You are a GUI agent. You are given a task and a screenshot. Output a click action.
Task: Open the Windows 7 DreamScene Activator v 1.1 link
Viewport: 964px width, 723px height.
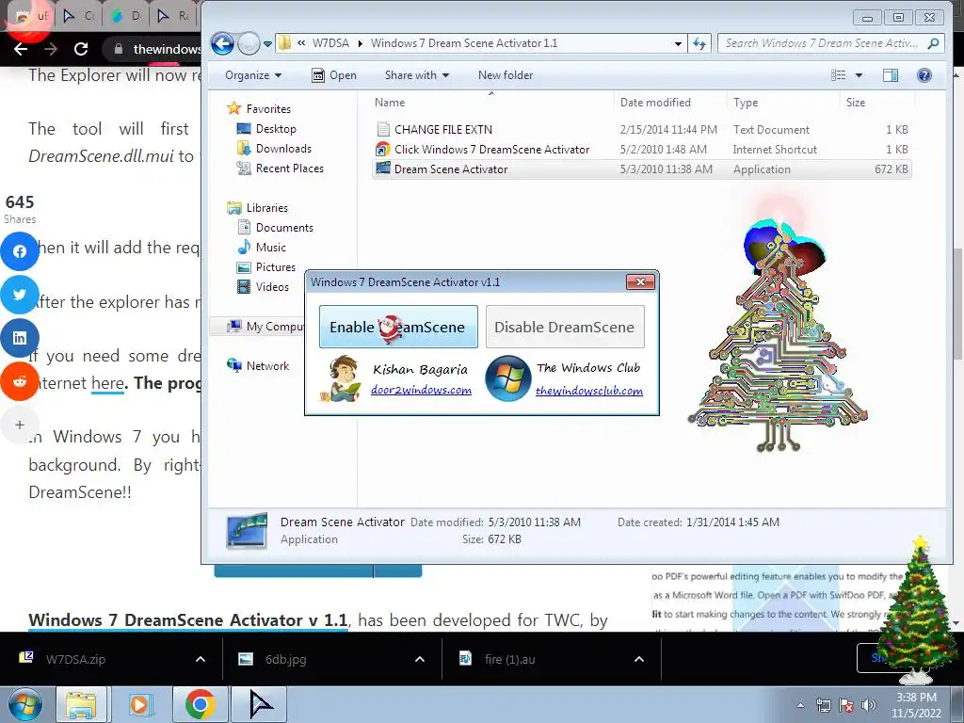click(x=188, y=619)
